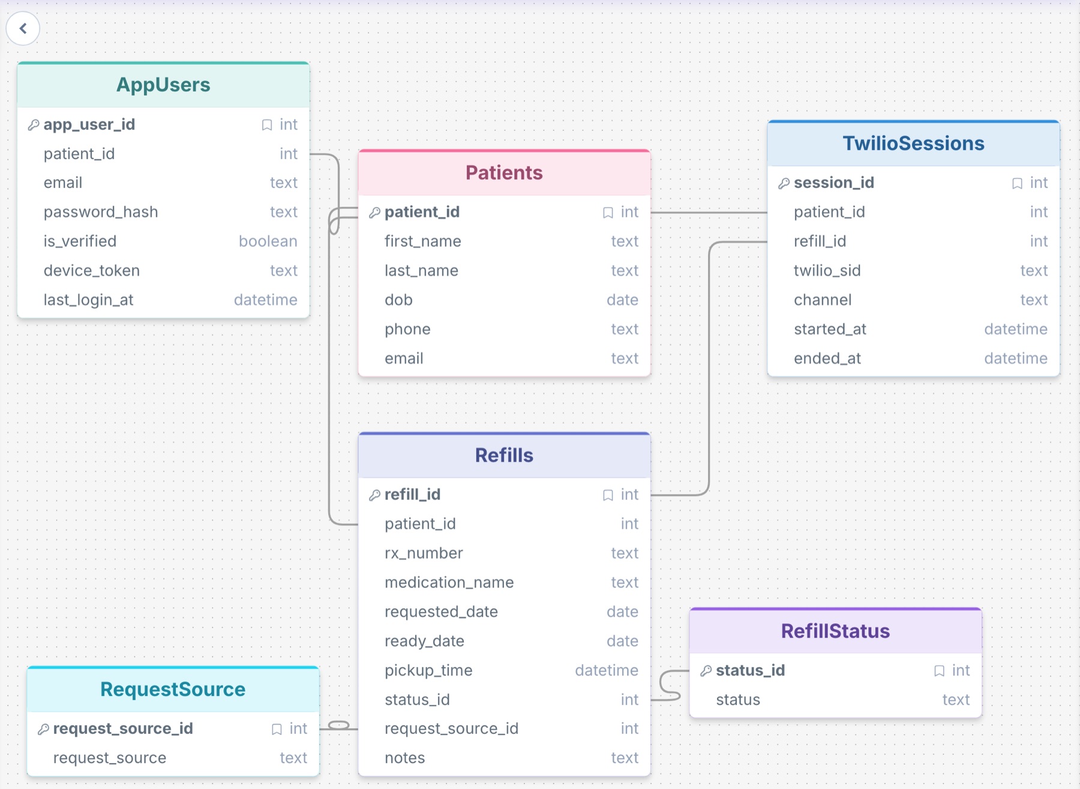Select the AppUsers table header
1080x789 pixels.
pyautogui.click(x=163, y=85)
